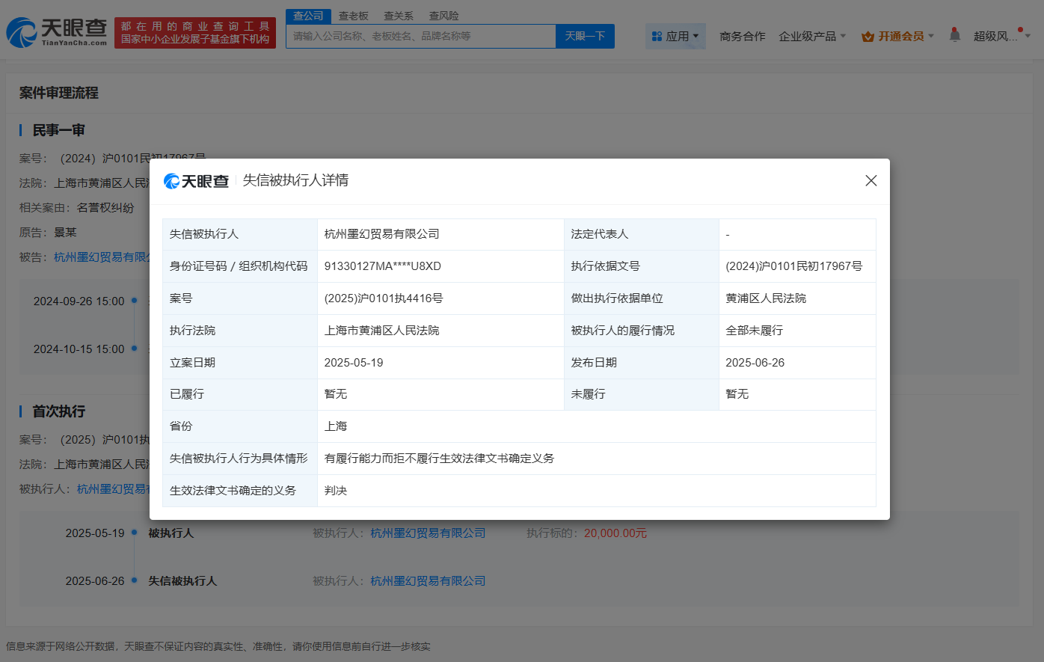
Task: Click case number (2025)沪0101执4416号 in dialog
Action: click(x=383, y=298)
